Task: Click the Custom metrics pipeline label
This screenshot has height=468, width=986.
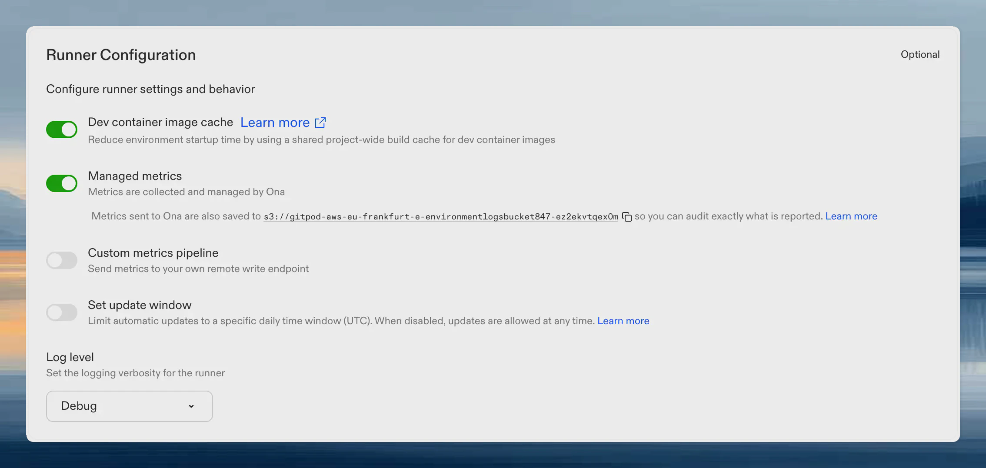Action: 153,252
